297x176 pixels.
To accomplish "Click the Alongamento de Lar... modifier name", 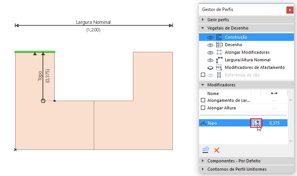I will point(229,100).
